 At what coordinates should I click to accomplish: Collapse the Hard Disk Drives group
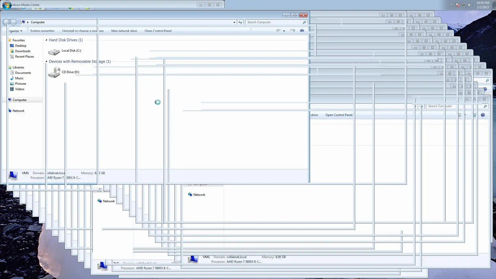(46, 40)
